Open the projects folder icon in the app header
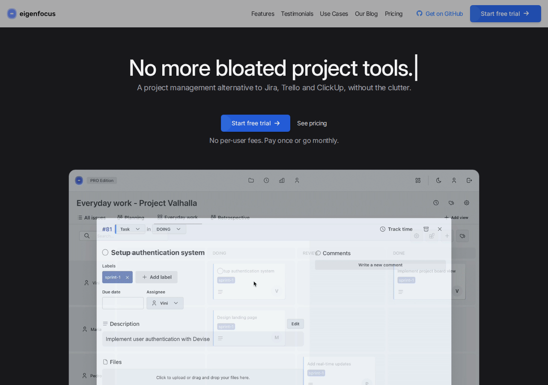The width and height of the screenshot is (548, 385). tap(251, 181)
